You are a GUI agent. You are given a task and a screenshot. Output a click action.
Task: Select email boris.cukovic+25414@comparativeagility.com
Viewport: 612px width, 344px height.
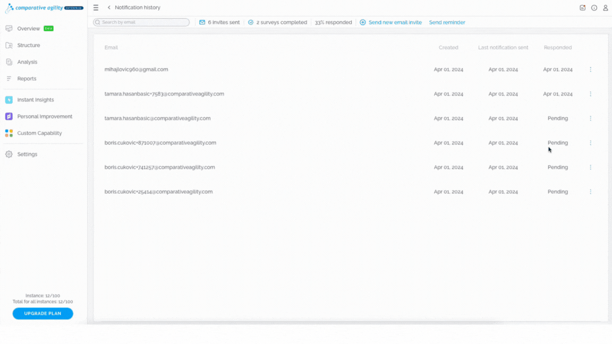pyautogui.click(x=158, y=192)
